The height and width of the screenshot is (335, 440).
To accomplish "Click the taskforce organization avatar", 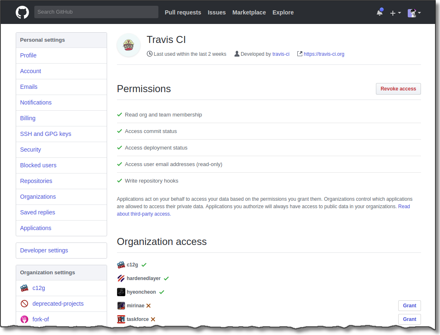I will pyautogui.click(x=121, y=319).
